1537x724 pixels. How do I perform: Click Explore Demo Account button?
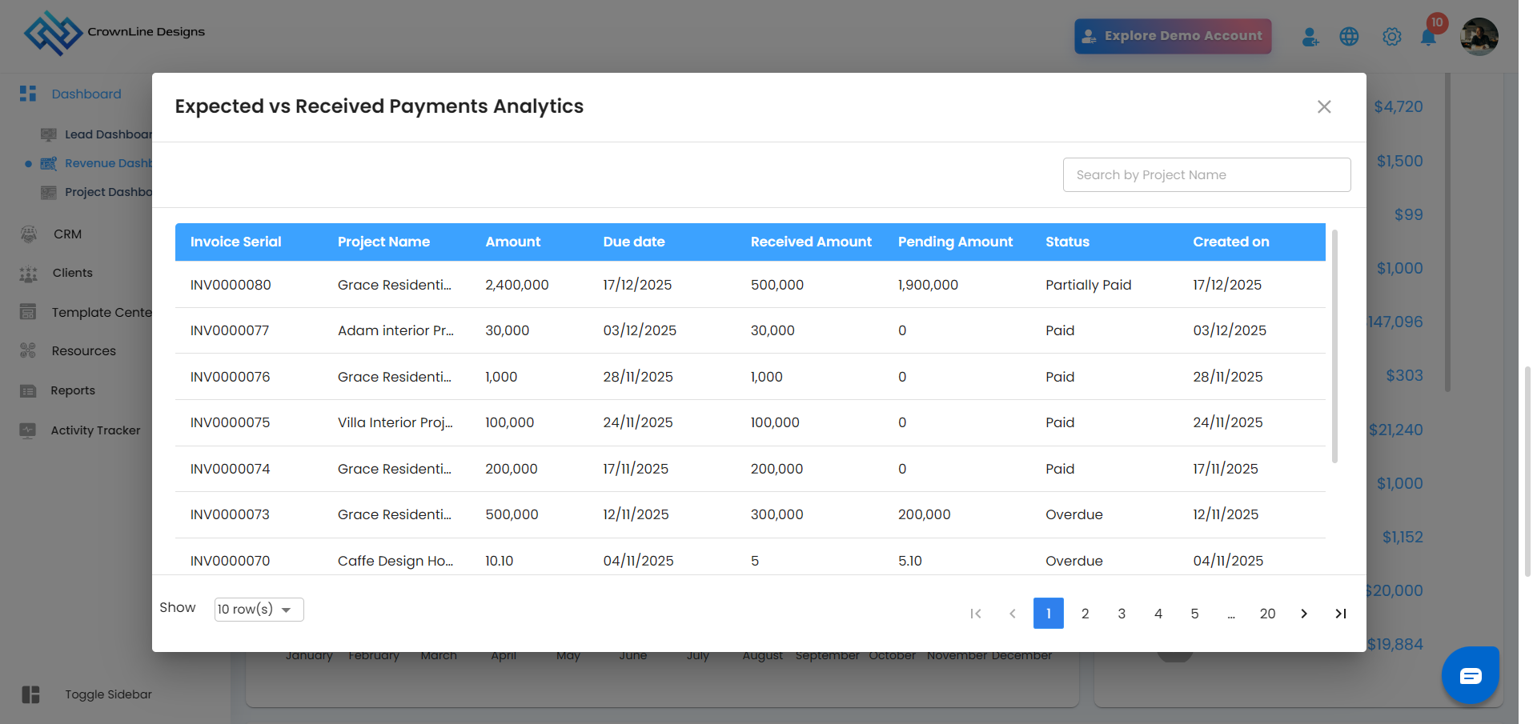coord(1173,36)
